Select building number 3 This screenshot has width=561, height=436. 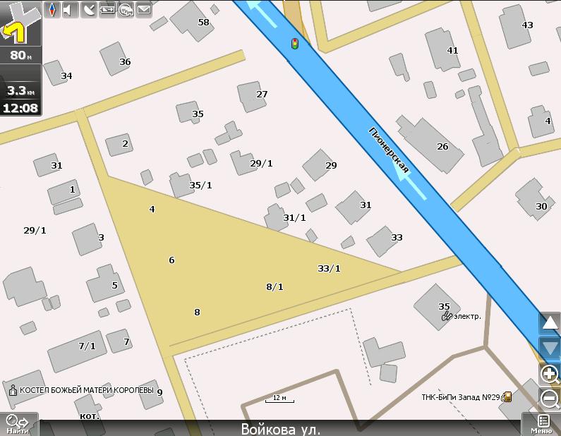click(x=101, y=238)
